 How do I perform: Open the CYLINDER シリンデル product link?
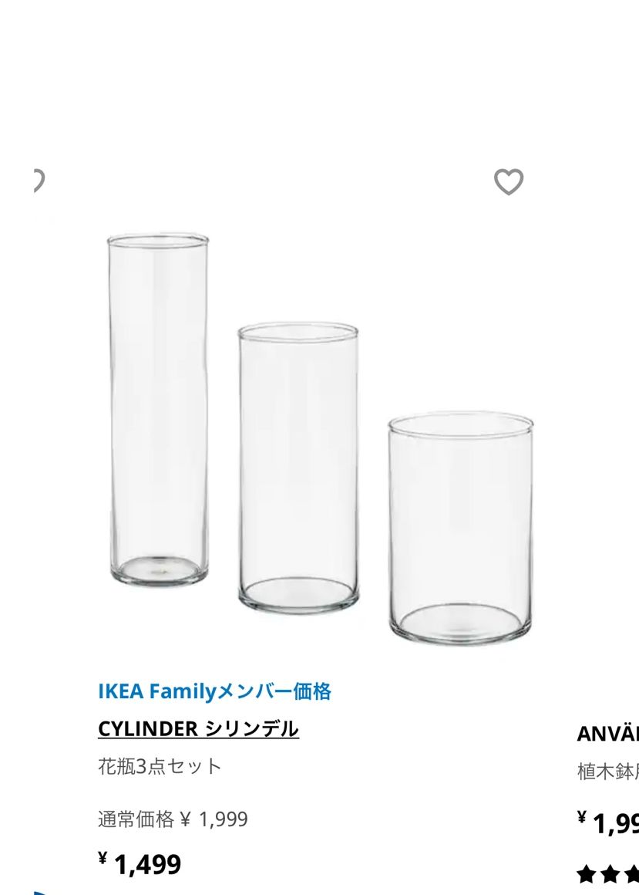coord(198,729)
